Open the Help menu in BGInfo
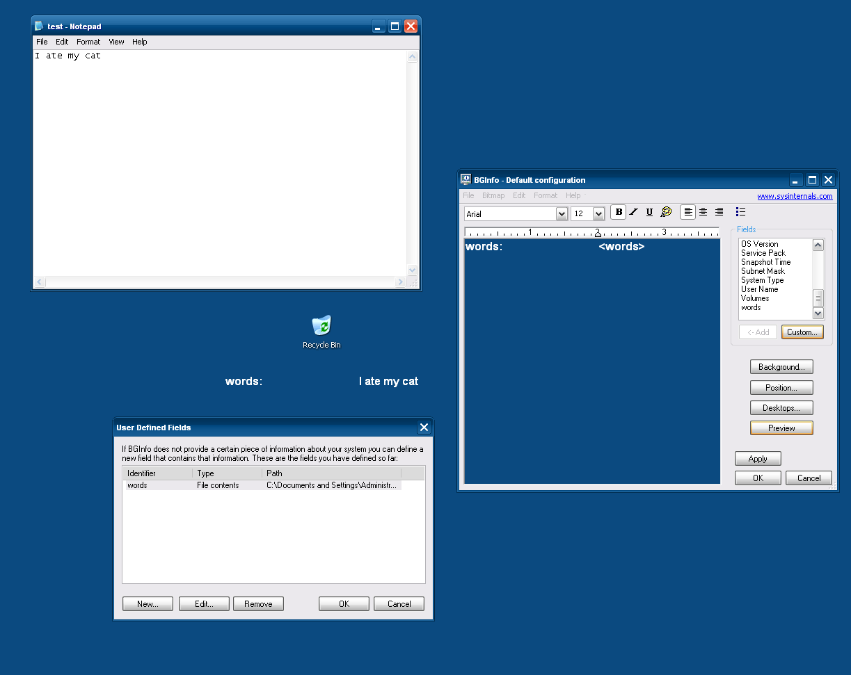This screenshot has height=675, width=851. coord(573,195)
